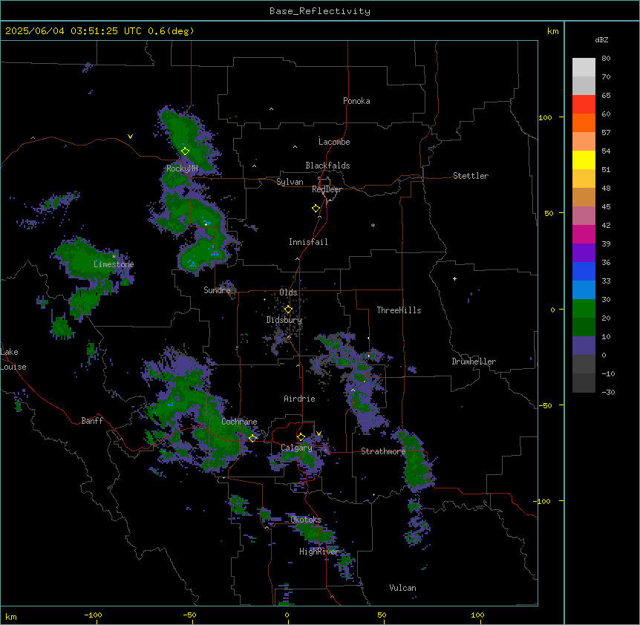Click the yellow diamond marker south of RedDeer
The height and width of the screenshot is (625, 640).
coord(316,209)
